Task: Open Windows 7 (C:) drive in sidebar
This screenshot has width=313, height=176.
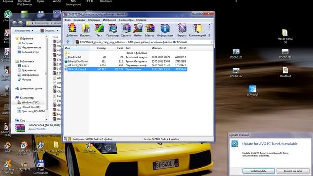Action: point(28,102)
